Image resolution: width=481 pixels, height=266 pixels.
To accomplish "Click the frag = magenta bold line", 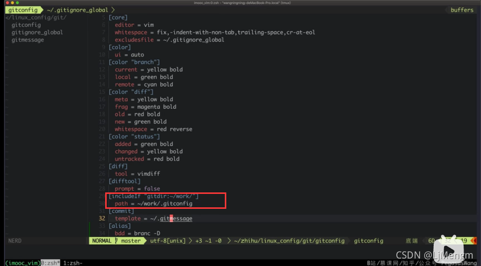I will 146,107.
